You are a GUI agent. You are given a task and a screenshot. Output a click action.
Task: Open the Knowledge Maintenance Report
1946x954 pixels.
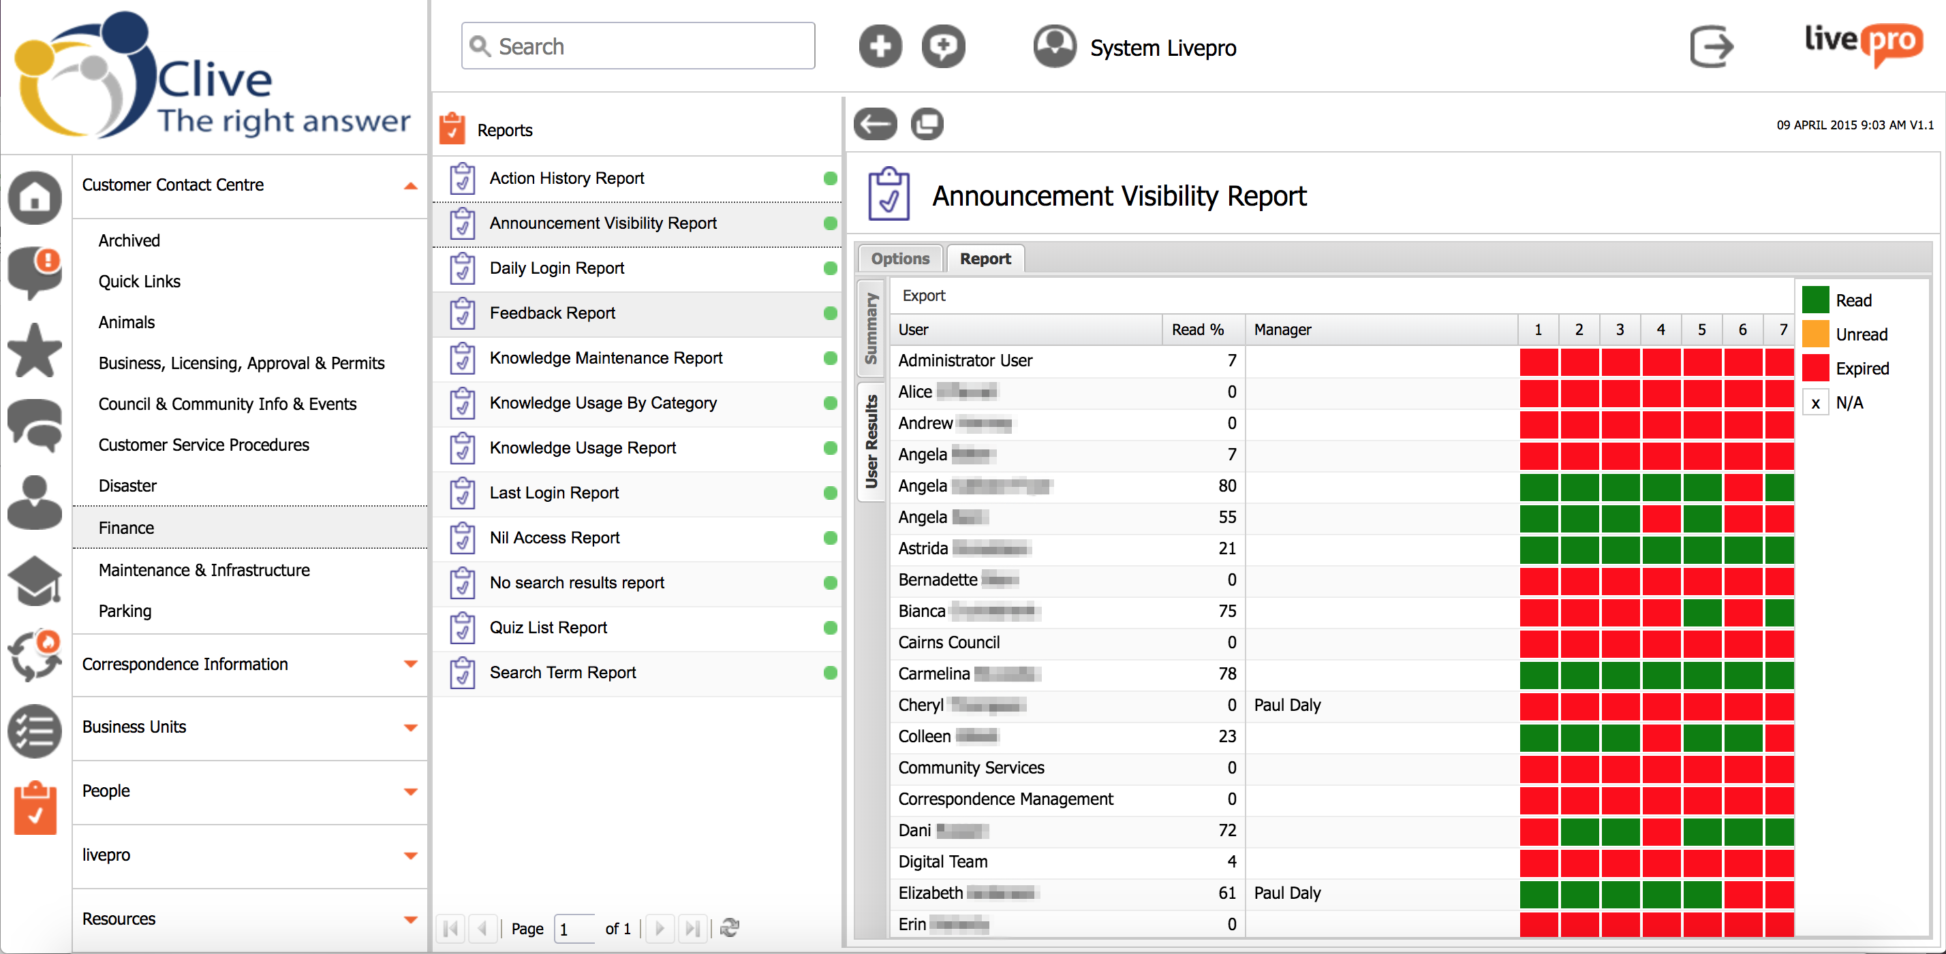point(604,357)
